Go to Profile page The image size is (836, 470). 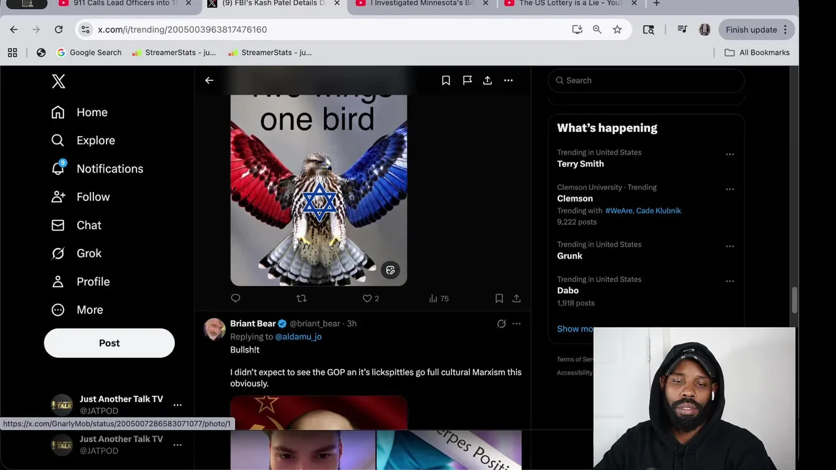pyautogui.click(x=80, y=281)
